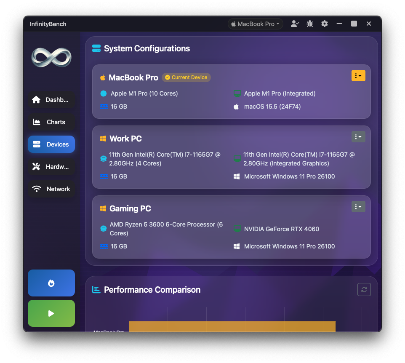This screenshot has width=405, height=363.
Task: Click the bug report icon
Action: (310, 24)
